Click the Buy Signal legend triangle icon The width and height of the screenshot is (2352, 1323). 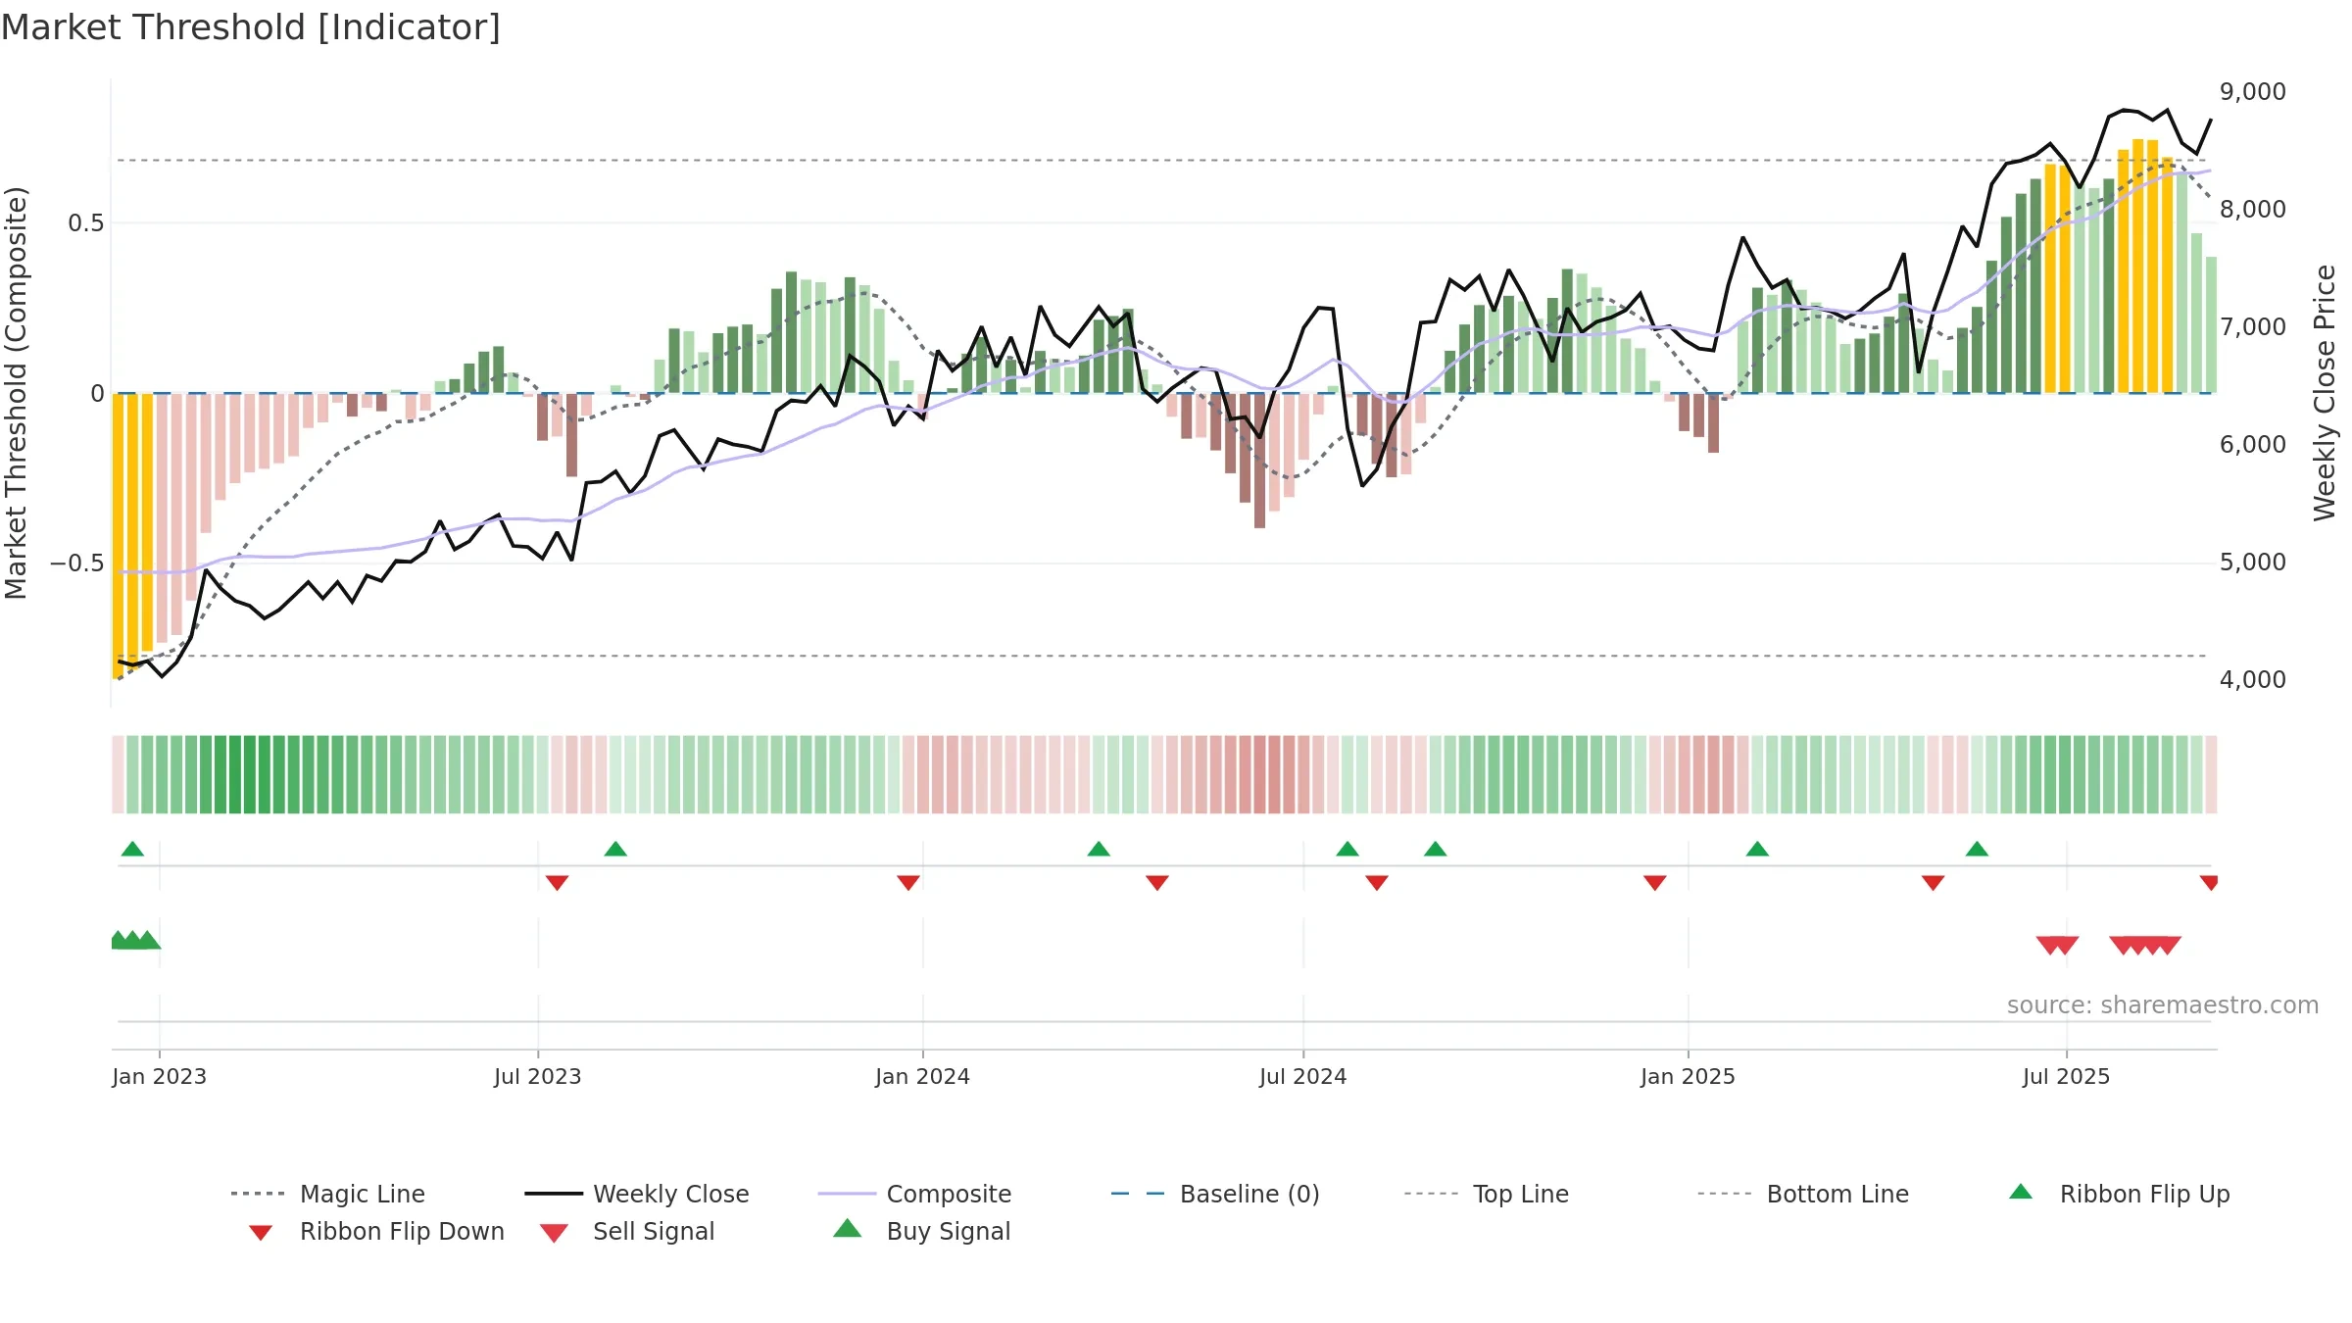[848, 1228]
